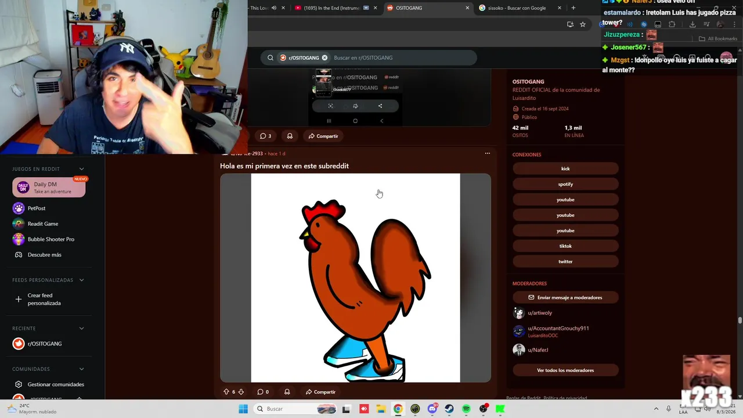Screen dimensions: 743x418
Task: Open the green Kick app in taskbar
Action: pos(500,409)
